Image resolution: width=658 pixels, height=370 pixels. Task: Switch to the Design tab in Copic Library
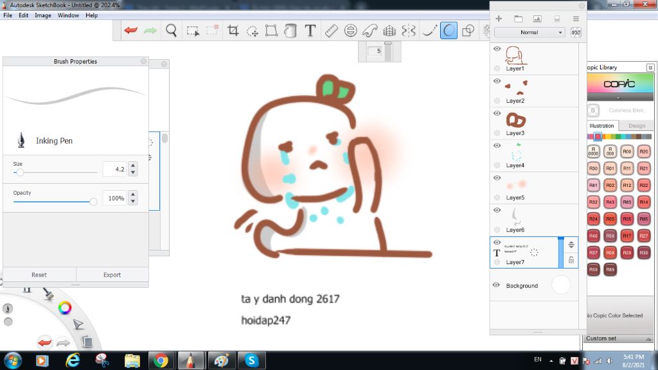click(x=636, y=126)
